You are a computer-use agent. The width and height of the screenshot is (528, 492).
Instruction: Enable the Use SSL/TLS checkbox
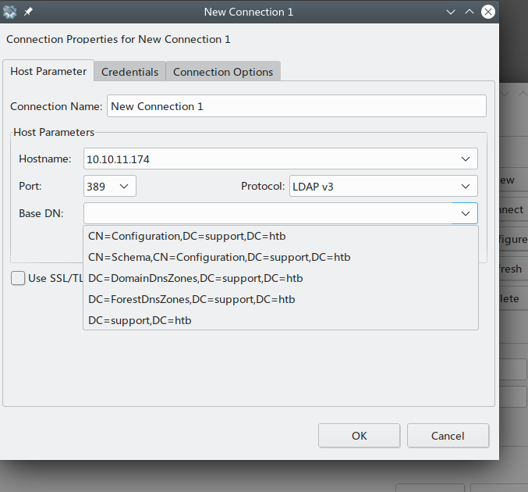coord(18,279)
